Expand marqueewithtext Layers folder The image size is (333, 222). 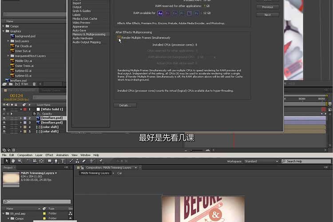[8, 56]
